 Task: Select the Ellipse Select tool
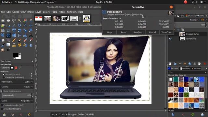pos(8,20)
